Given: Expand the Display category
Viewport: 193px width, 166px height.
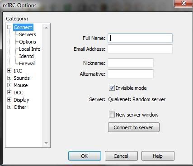Looking at the screenshot, I should point(9,100).
